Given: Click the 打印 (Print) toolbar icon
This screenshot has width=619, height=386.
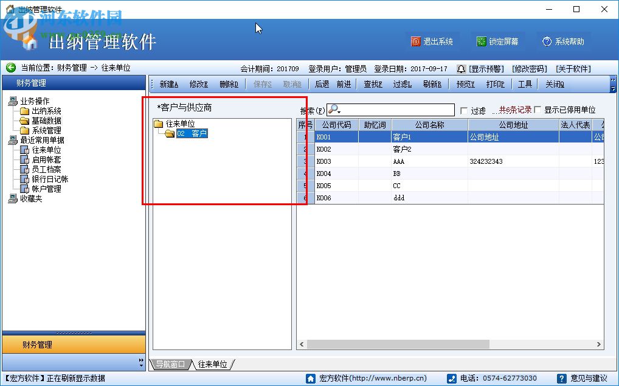Looking at the screenshot, I should (495, 84).
